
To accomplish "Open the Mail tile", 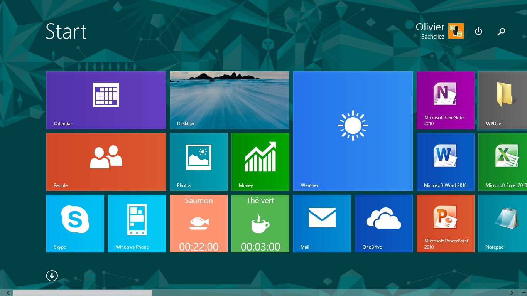I will pos(322,224).
